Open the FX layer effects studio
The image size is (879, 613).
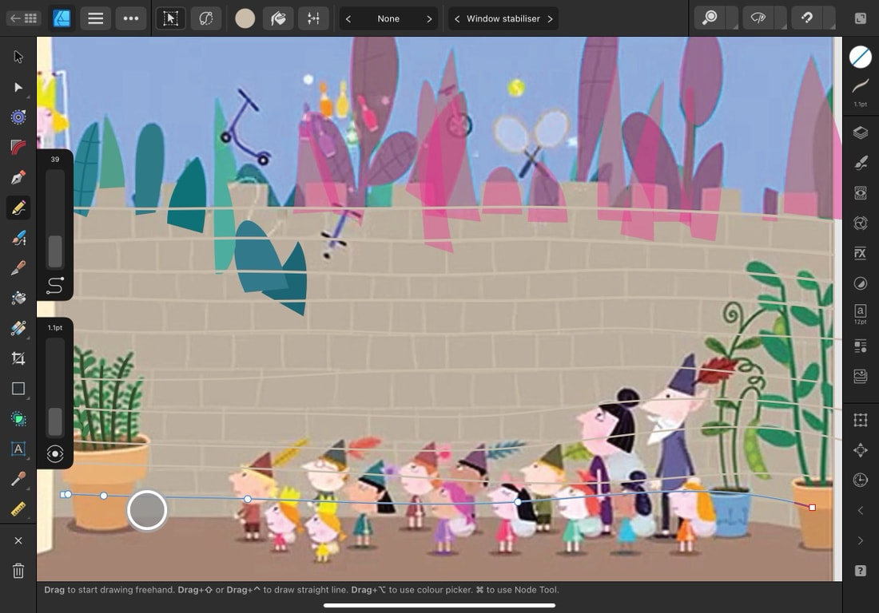tap(861, 253)
